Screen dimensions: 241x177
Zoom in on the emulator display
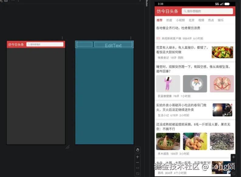(x=233, y=157)
